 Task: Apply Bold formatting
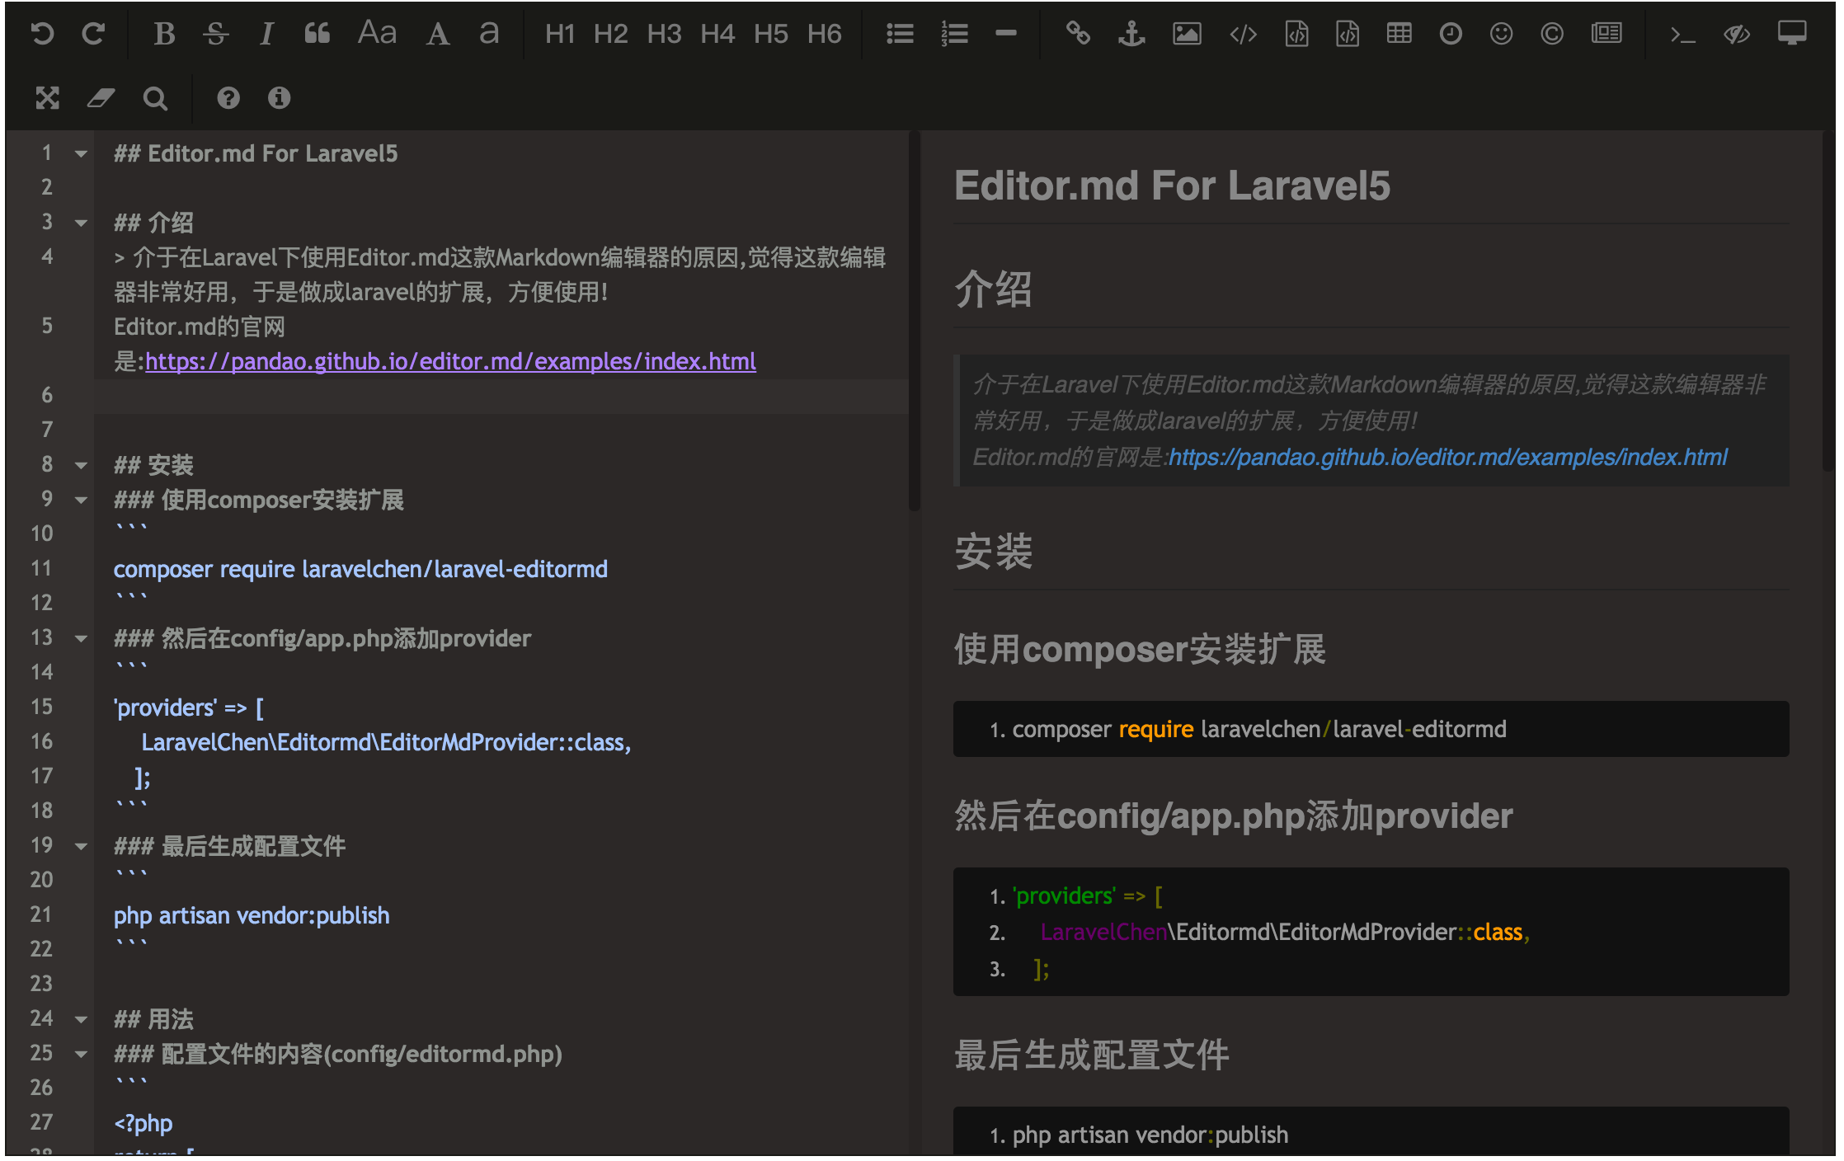164,34
